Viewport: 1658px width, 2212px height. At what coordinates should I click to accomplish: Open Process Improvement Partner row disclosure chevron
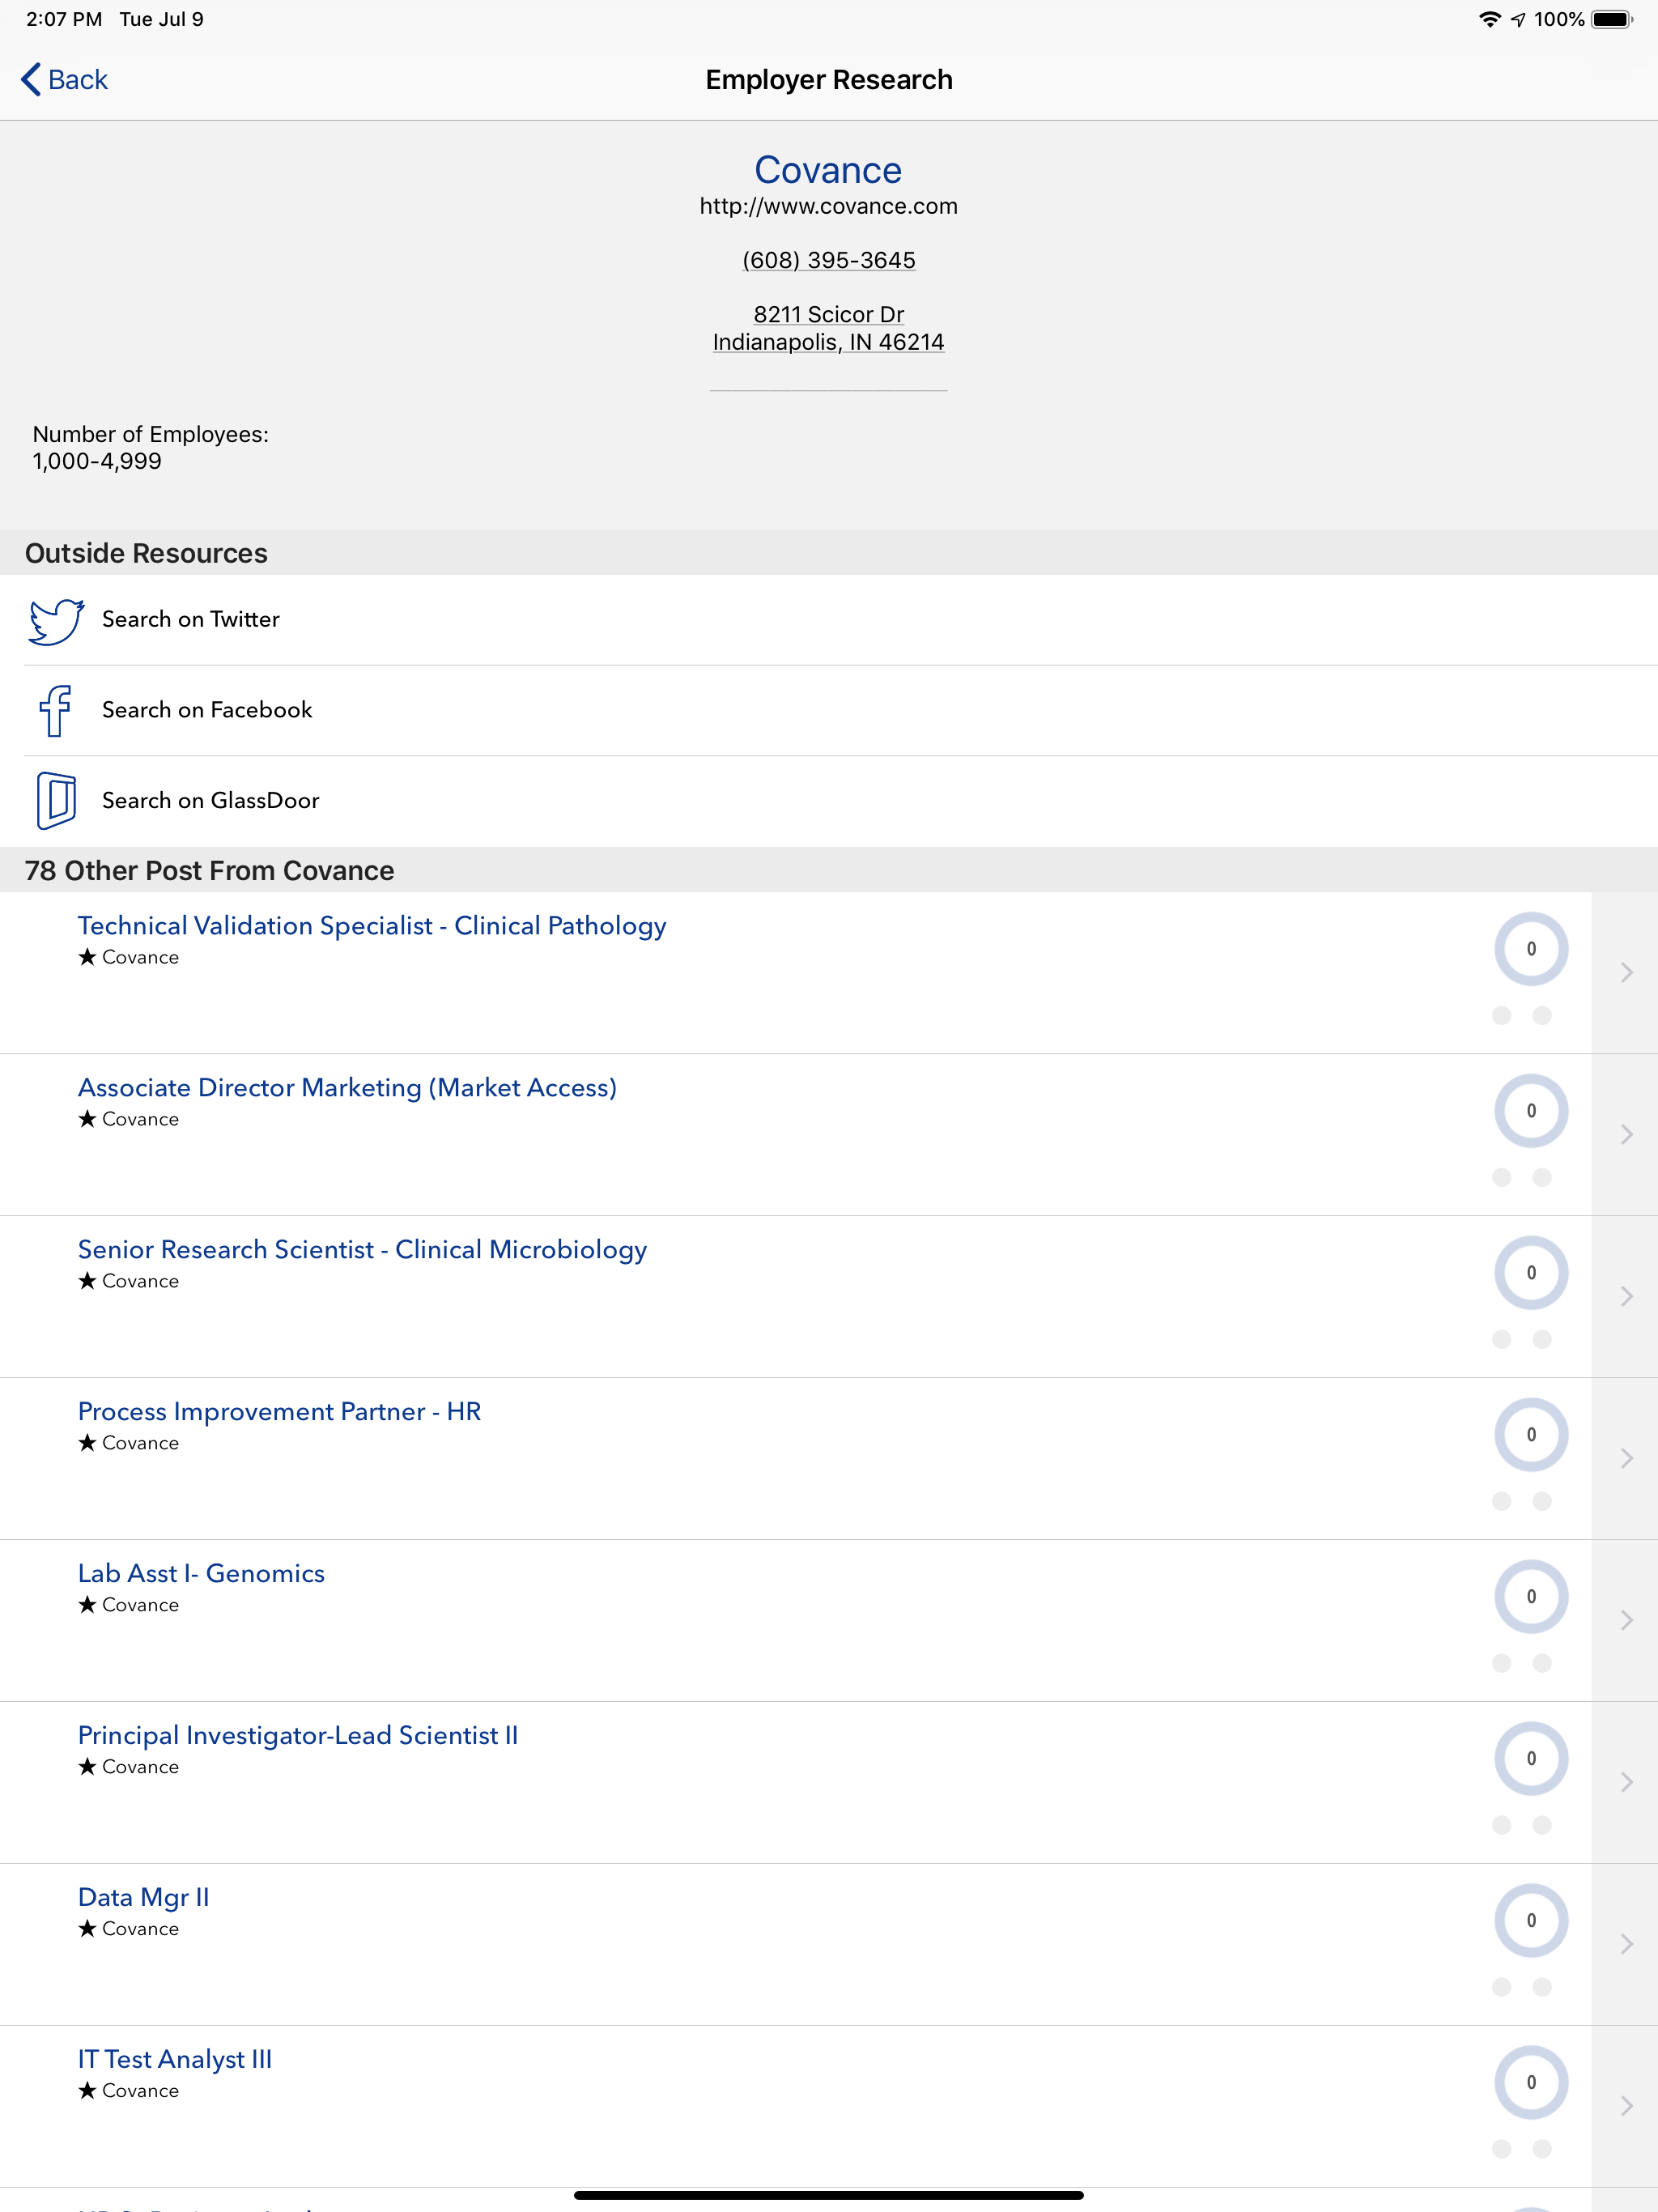[x=1627, y=1459]
